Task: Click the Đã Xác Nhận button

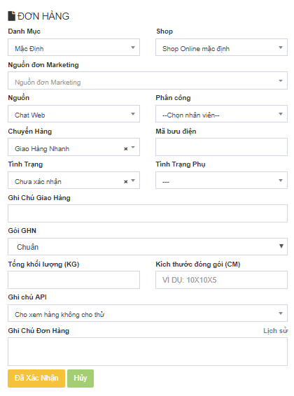Action: [x=36, y=379]
